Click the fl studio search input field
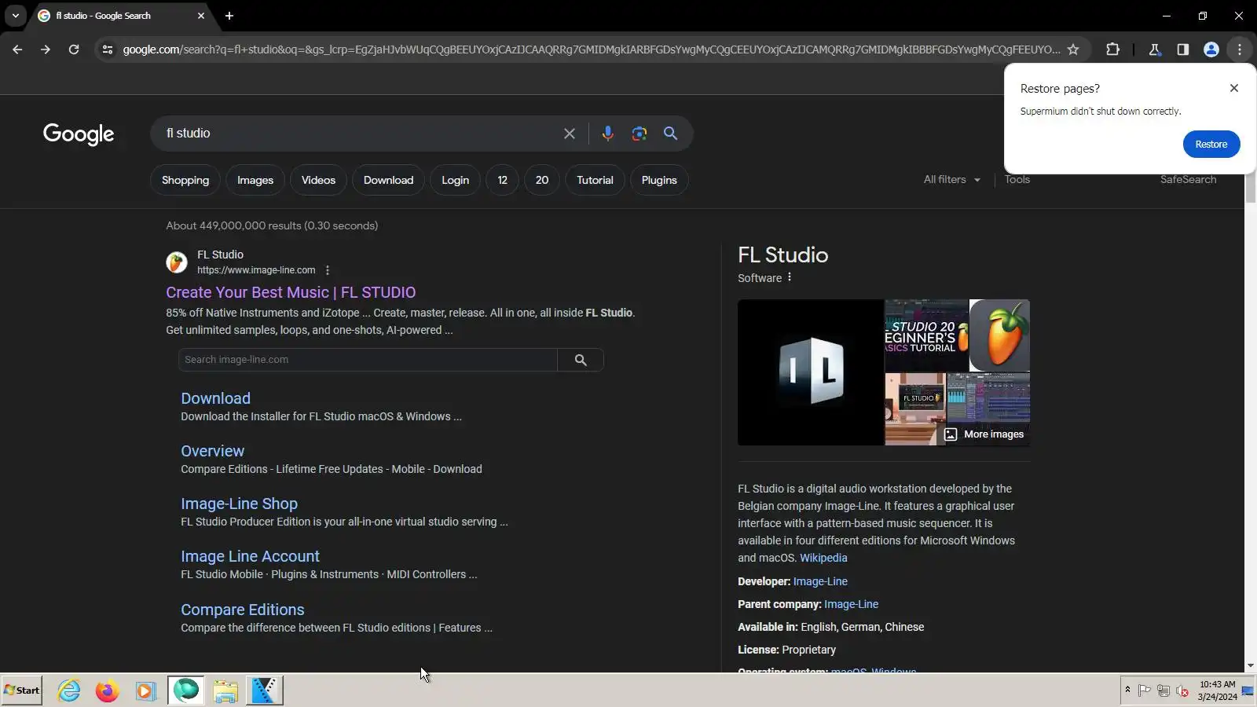Image resolution: width=1257 pixels, height=707 pixels. coord(357,134)
